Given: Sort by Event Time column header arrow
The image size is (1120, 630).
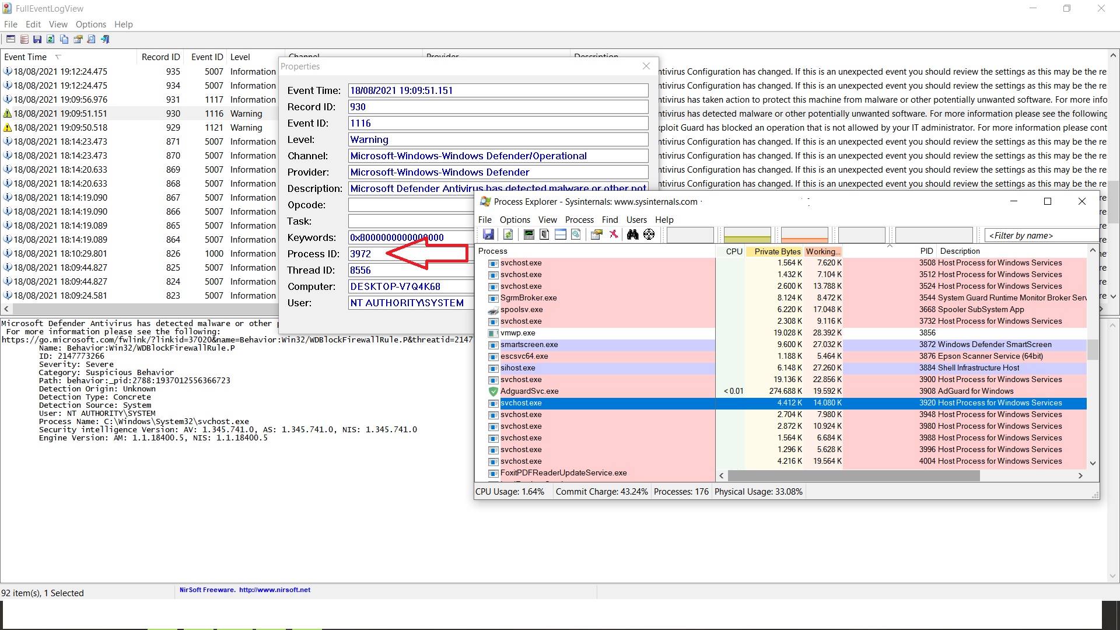Looking at the screenshot, I should [58, 57].
